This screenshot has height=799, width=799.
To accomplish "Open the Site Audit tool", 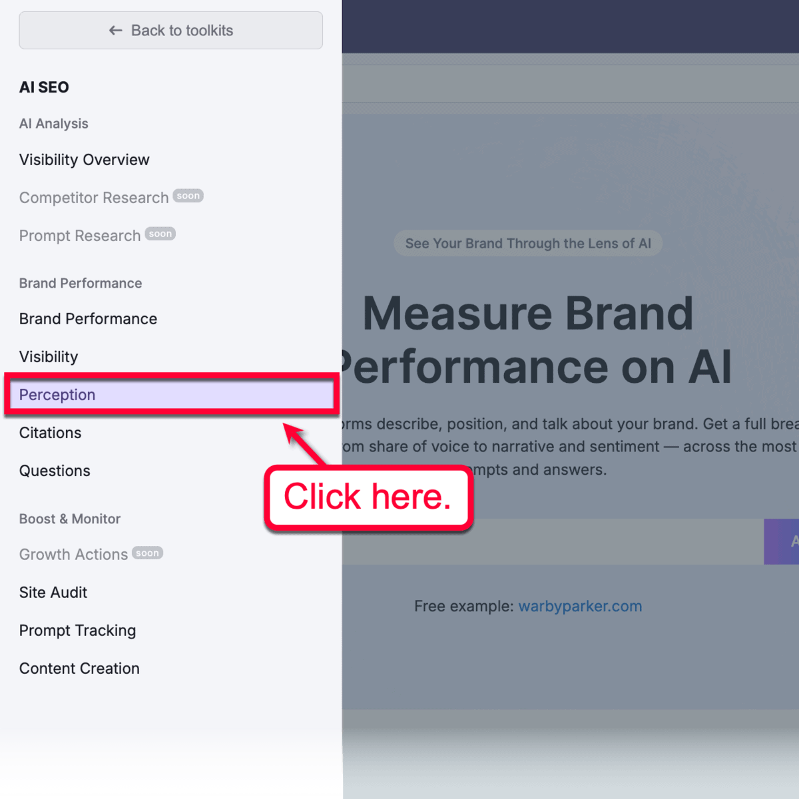I will 53,593.
